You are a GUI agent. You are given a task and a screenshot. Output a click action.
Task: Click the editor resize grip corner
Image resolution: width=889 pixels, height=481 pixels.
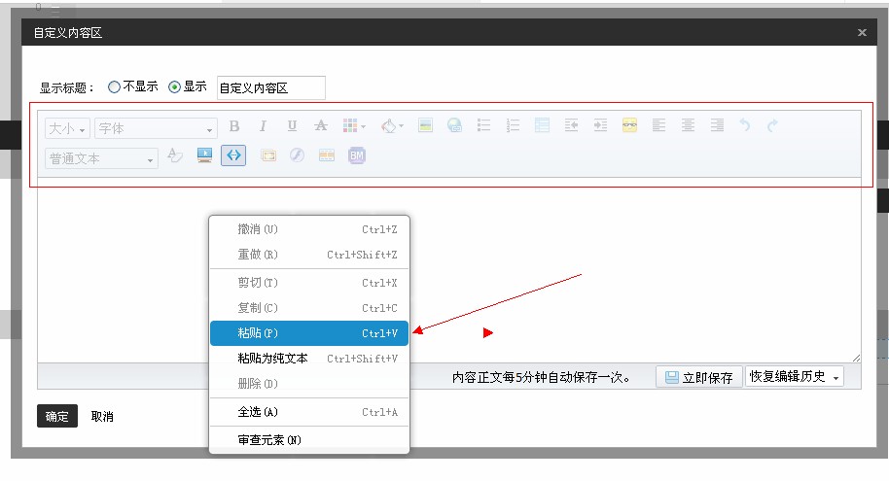coord(856,358)
